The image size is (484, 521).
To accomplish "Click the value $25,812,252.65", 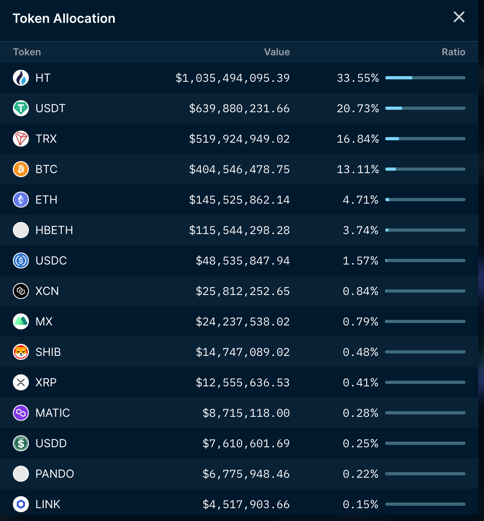I will [243, 291].
